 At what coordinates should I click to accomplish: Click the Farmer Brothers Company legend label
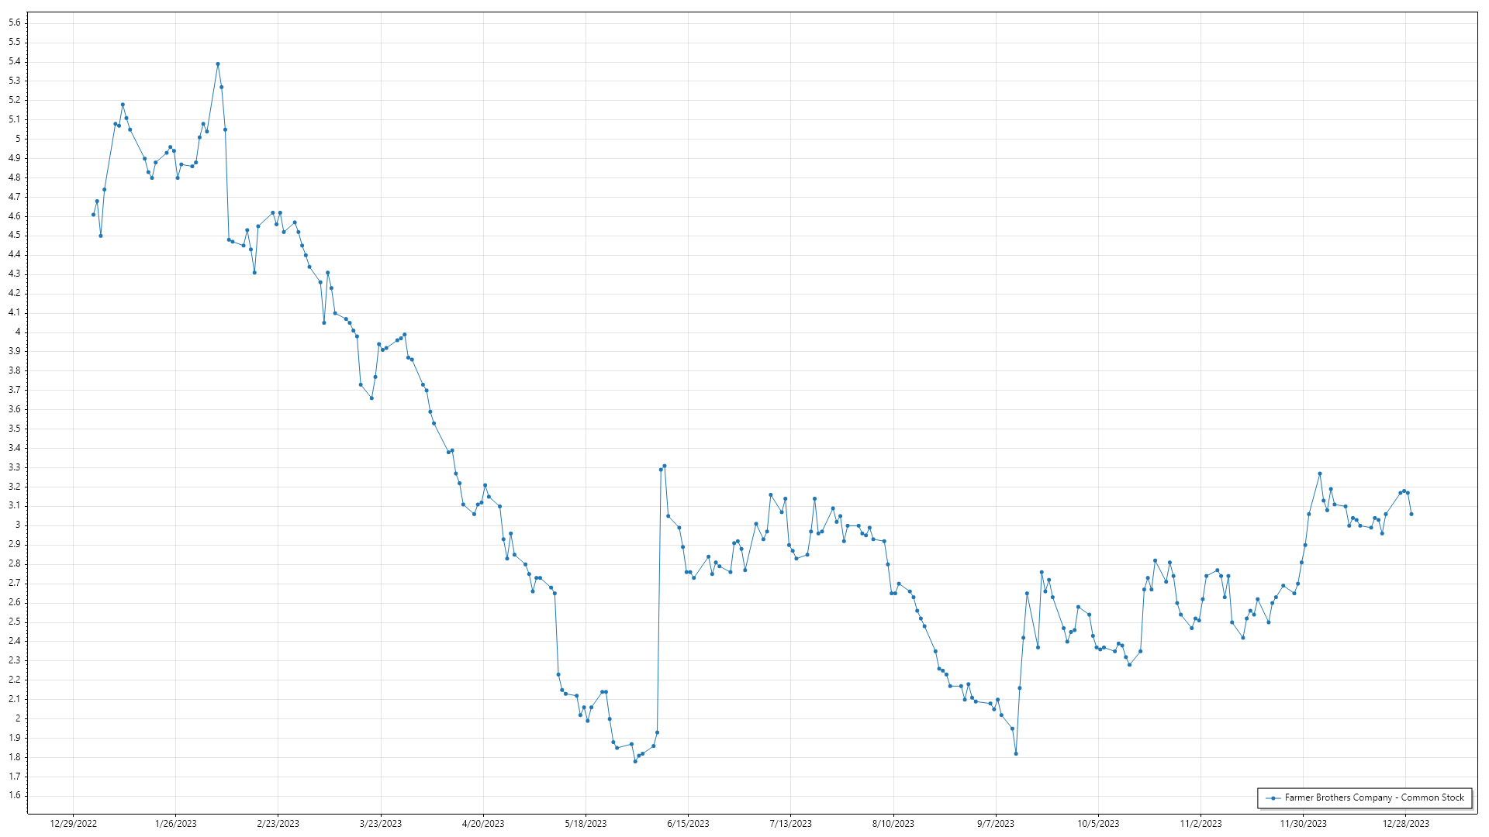1374,797
